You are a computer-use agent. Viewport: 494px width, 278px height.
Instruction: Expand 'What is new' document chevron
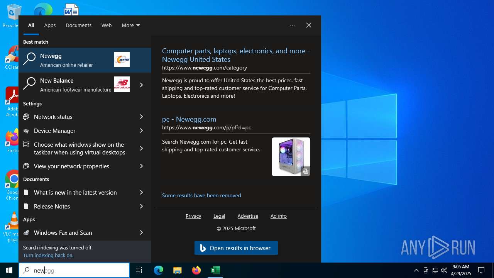point(142,192)
